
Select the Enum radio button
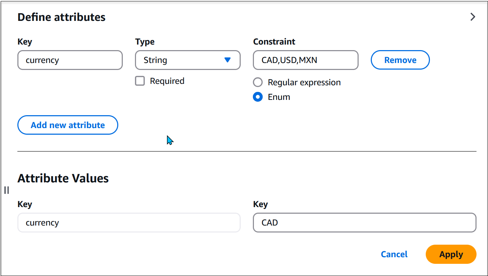[x=257, y=97]
